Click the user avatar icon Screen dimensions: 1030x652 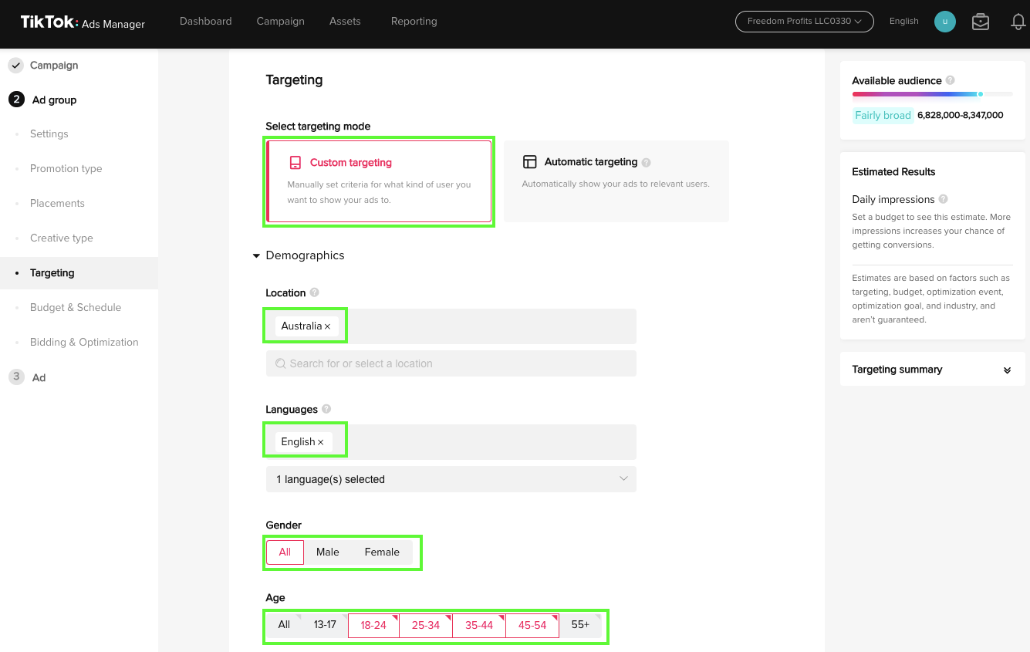[x=945, y=22]
